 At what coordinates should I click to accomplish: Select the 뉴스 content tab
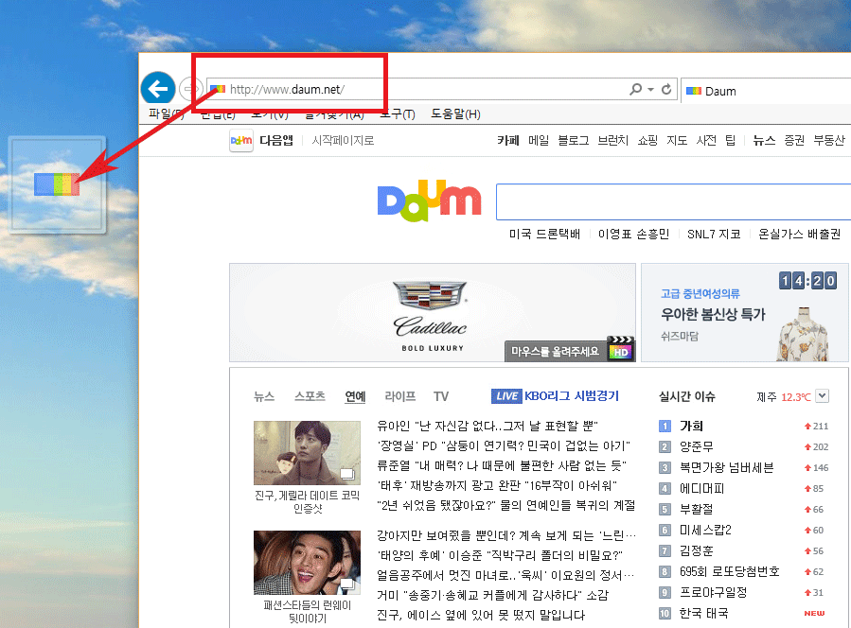coord(264,396)
